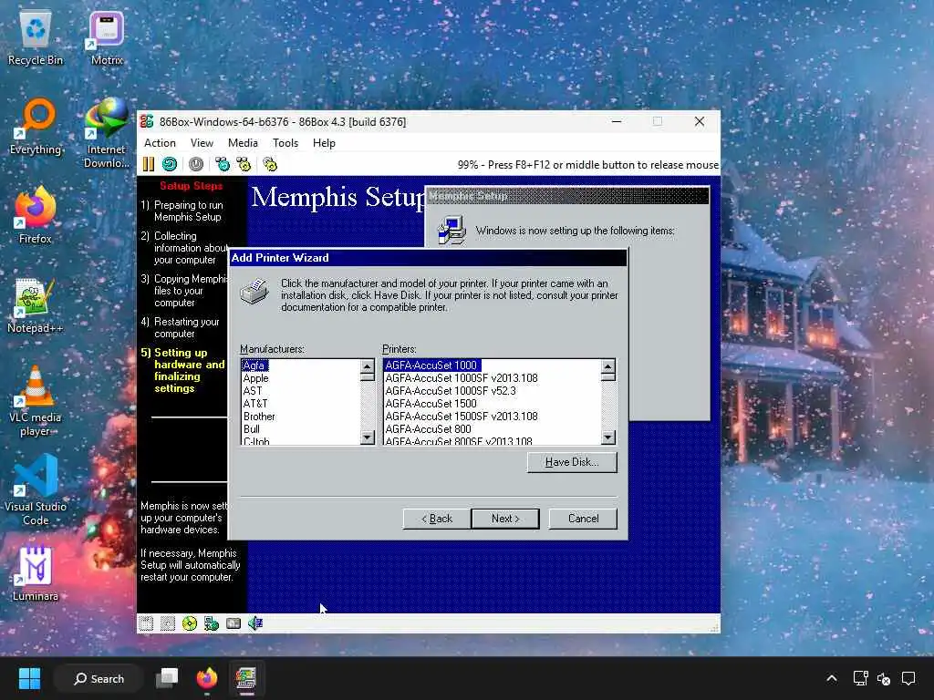
Task: Click the network status icon
Action: point(212,623)
